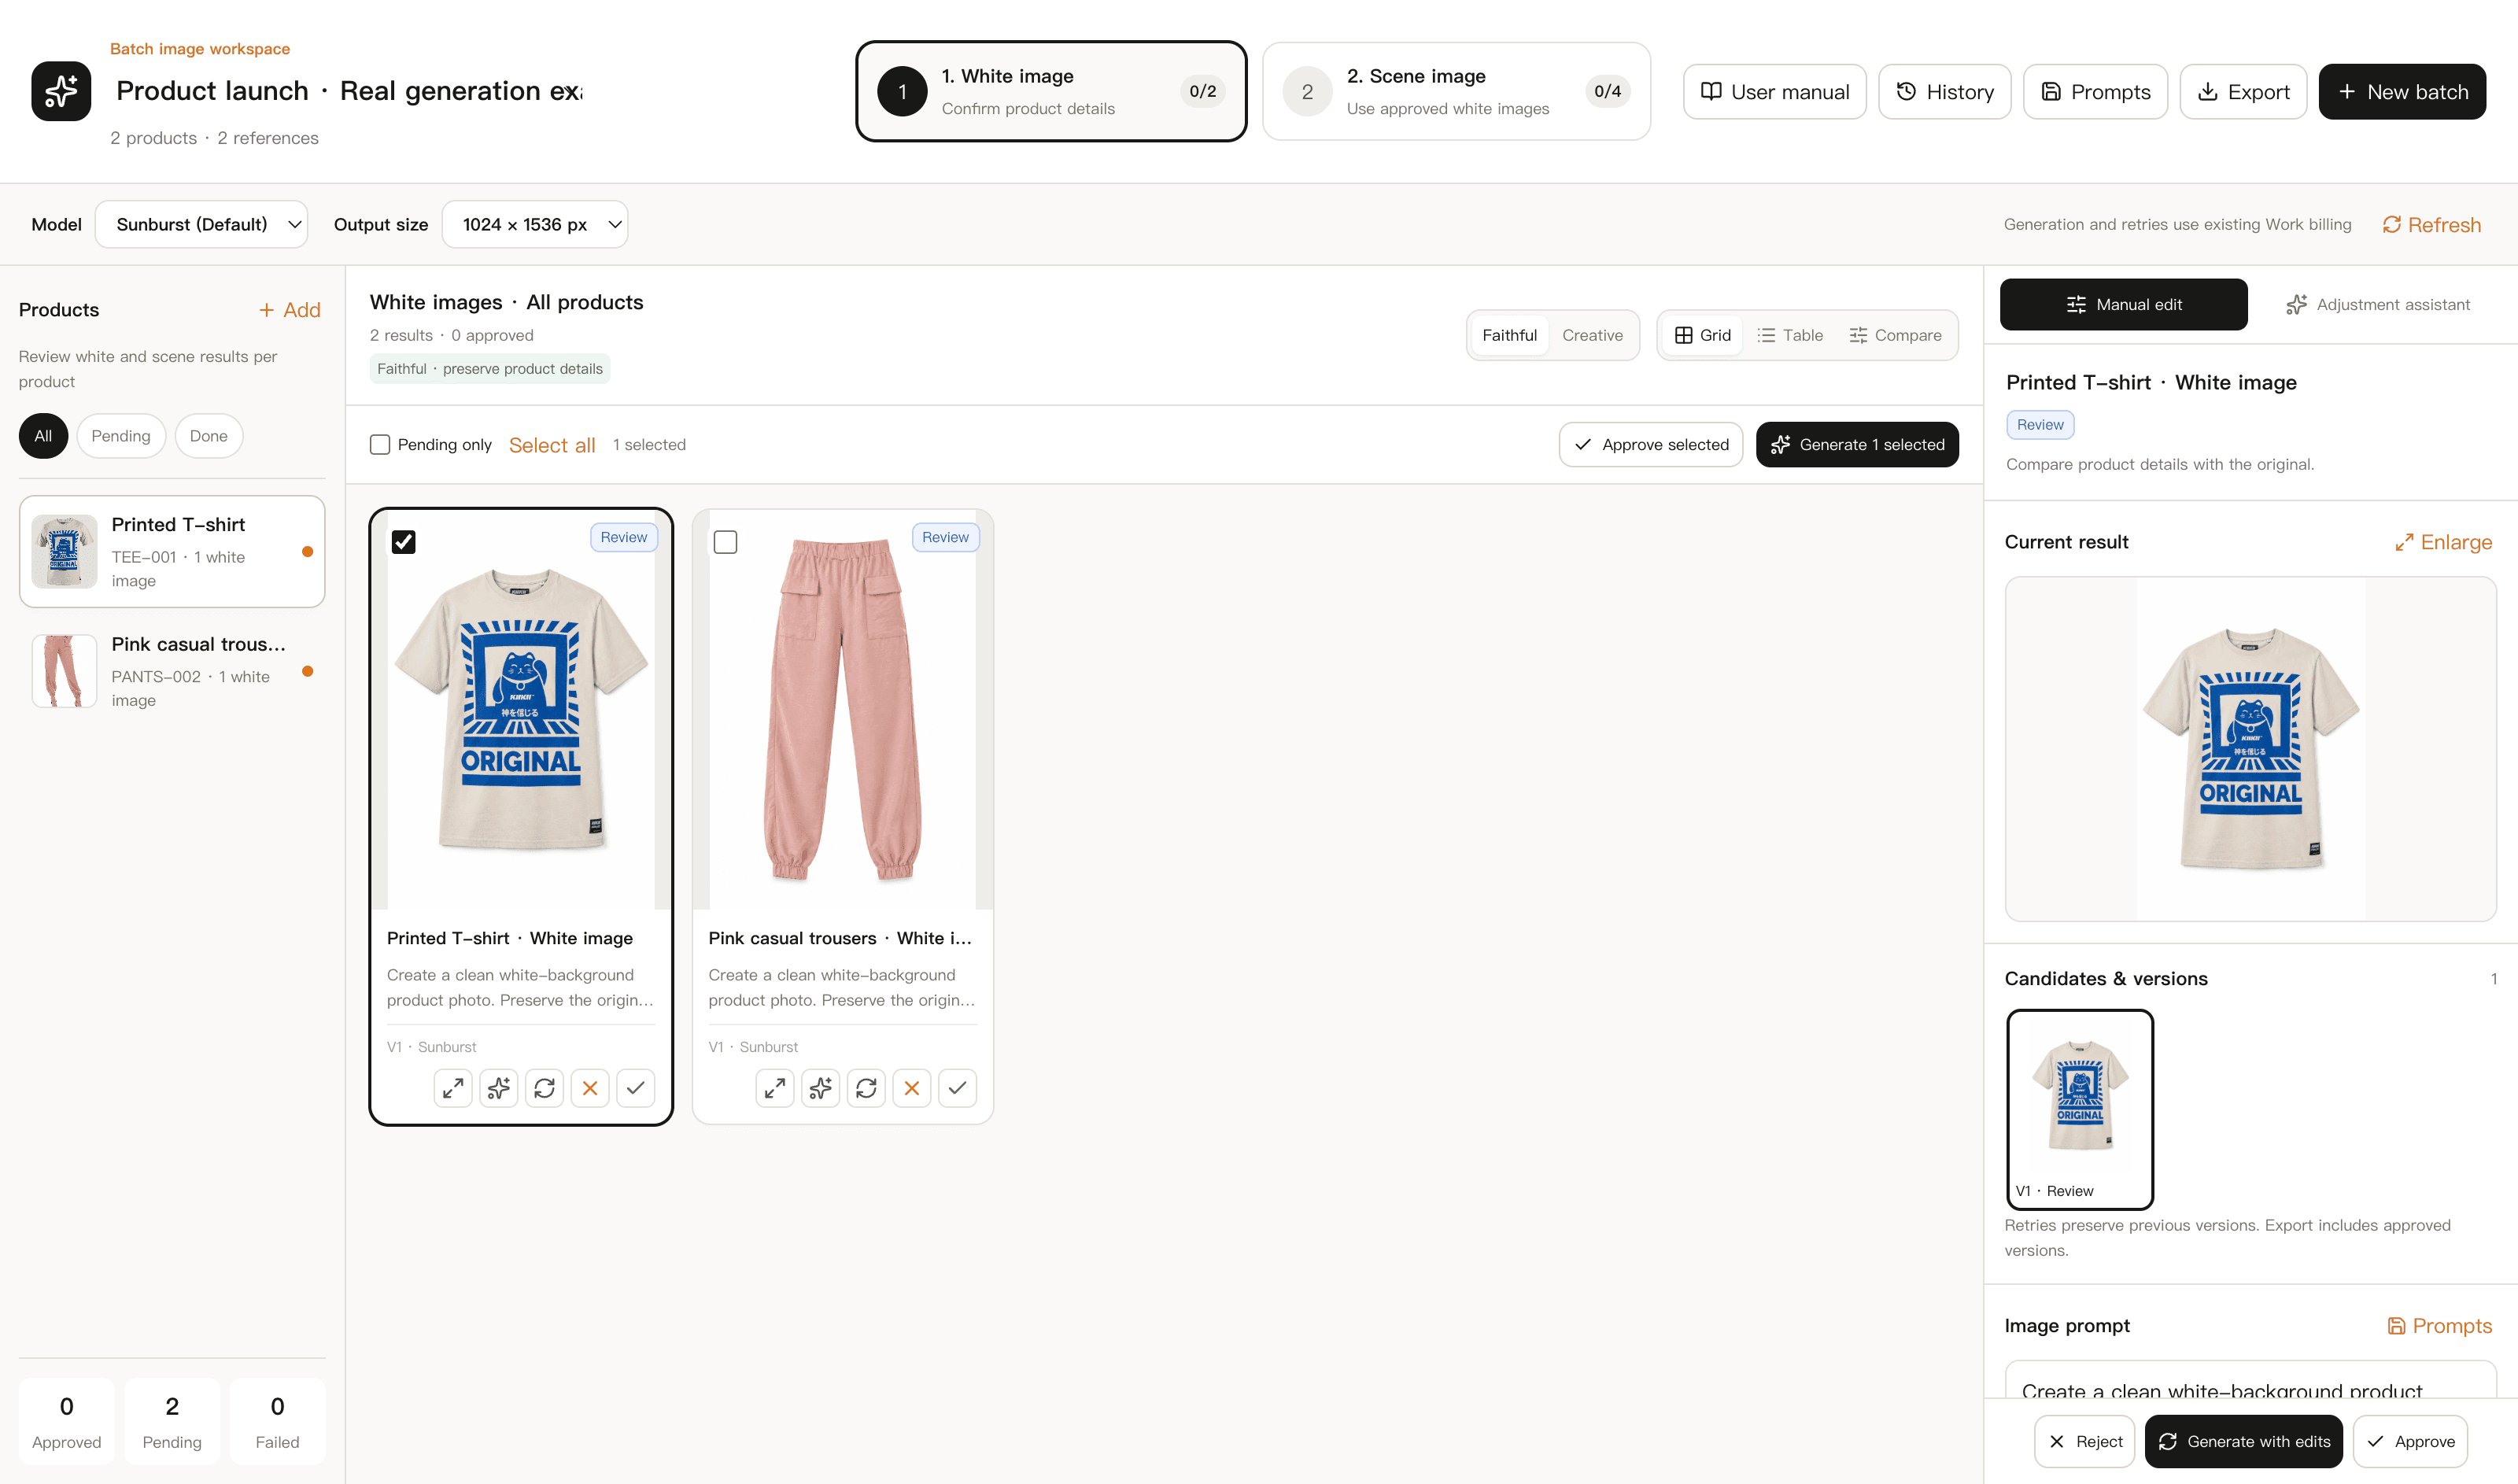Add a new product
2518x1484 pixels.
tap(289, 310)
